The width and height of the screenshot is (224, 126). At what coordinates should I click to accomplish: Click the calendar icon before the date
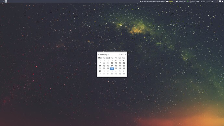[191, 1]
